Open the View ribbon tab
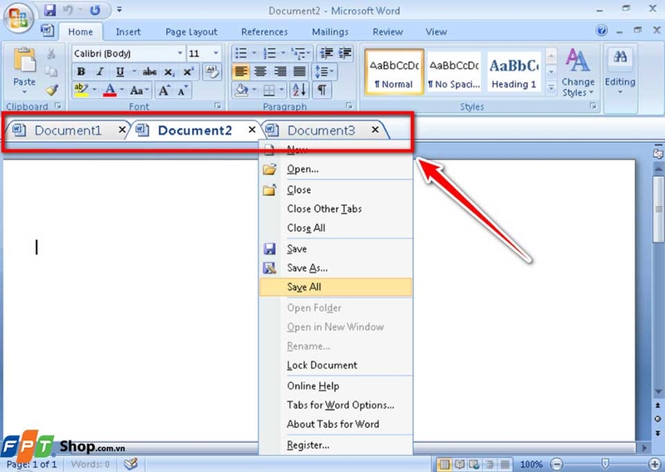 (x=436, y=32)
